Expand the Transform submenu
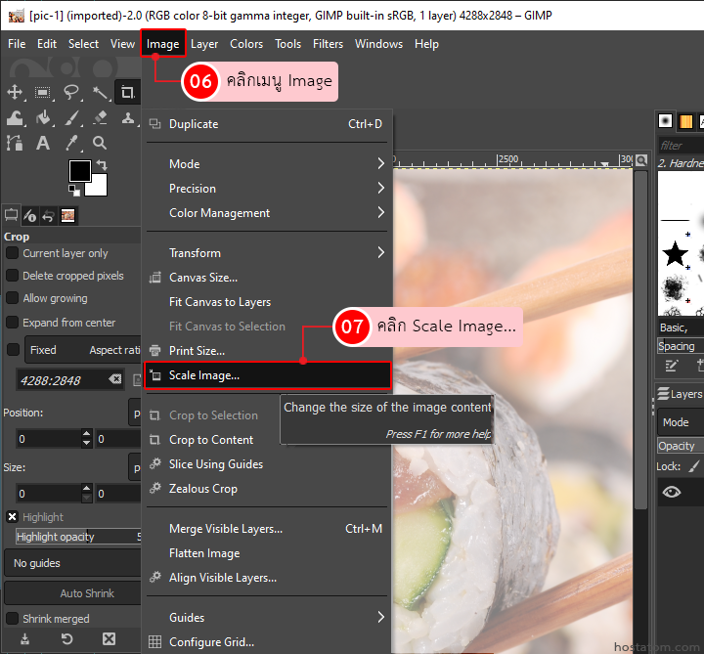704x654 pixels. click(267, 253)
